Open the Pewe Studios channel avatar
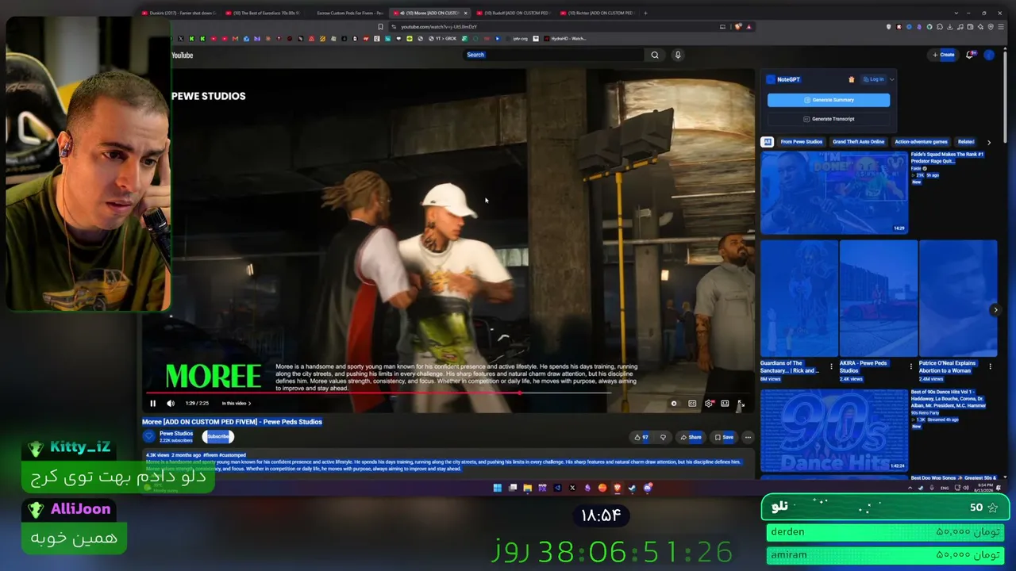The width and height of the screenshot is (1016, 571). [x=148, y=436]
